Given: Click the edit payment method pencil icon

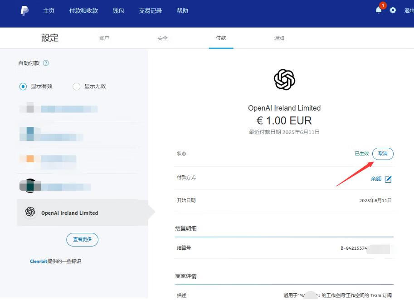Looking at the screenshot, I should (x=388, y=179).
